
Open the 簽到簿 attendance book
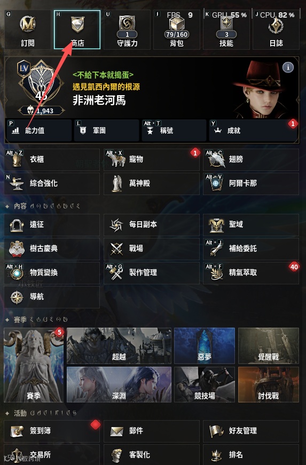(52, 431)
